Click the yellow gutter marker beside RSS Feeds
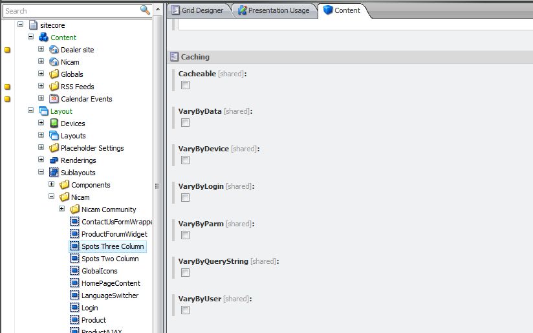533x333 pixels. click(8, 87)
